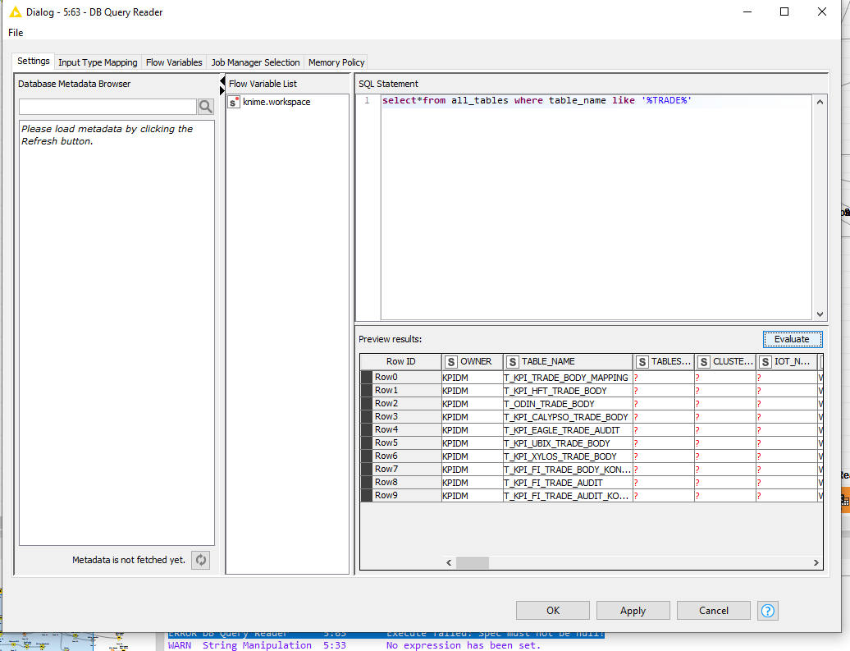
Task: Expand the panel using right arrow
Action: 222,90
